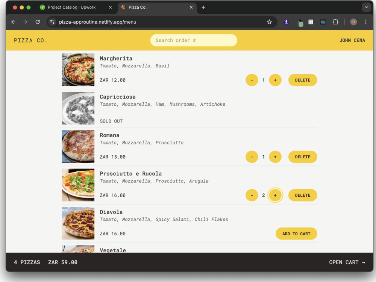Screen dimensions: 376x282
Task: Click the JOHN CENA username text
Action: [x=352, y=40]
